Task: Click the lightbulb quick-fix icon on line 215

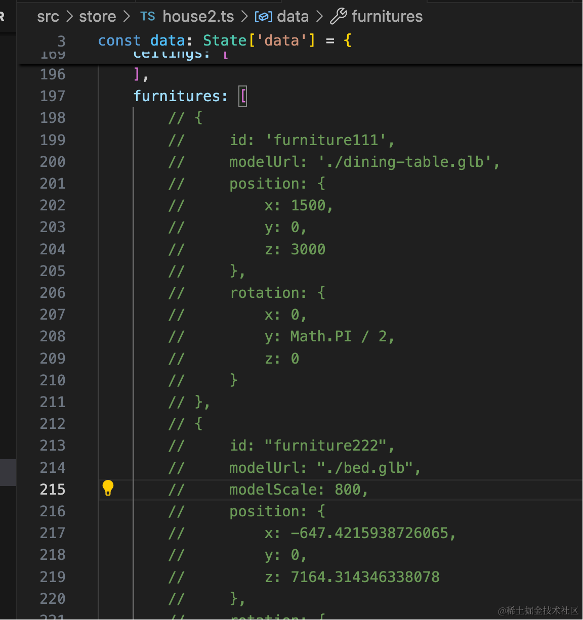Action: tap(108, 488)
